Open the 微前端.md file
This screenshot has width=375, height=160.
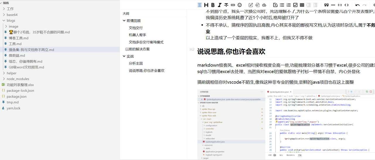click(x=17, y=55)
